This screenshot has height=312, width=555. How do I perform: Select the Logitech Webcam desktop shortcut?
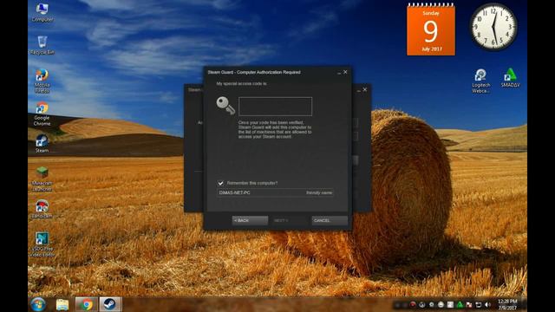[480, 81]
